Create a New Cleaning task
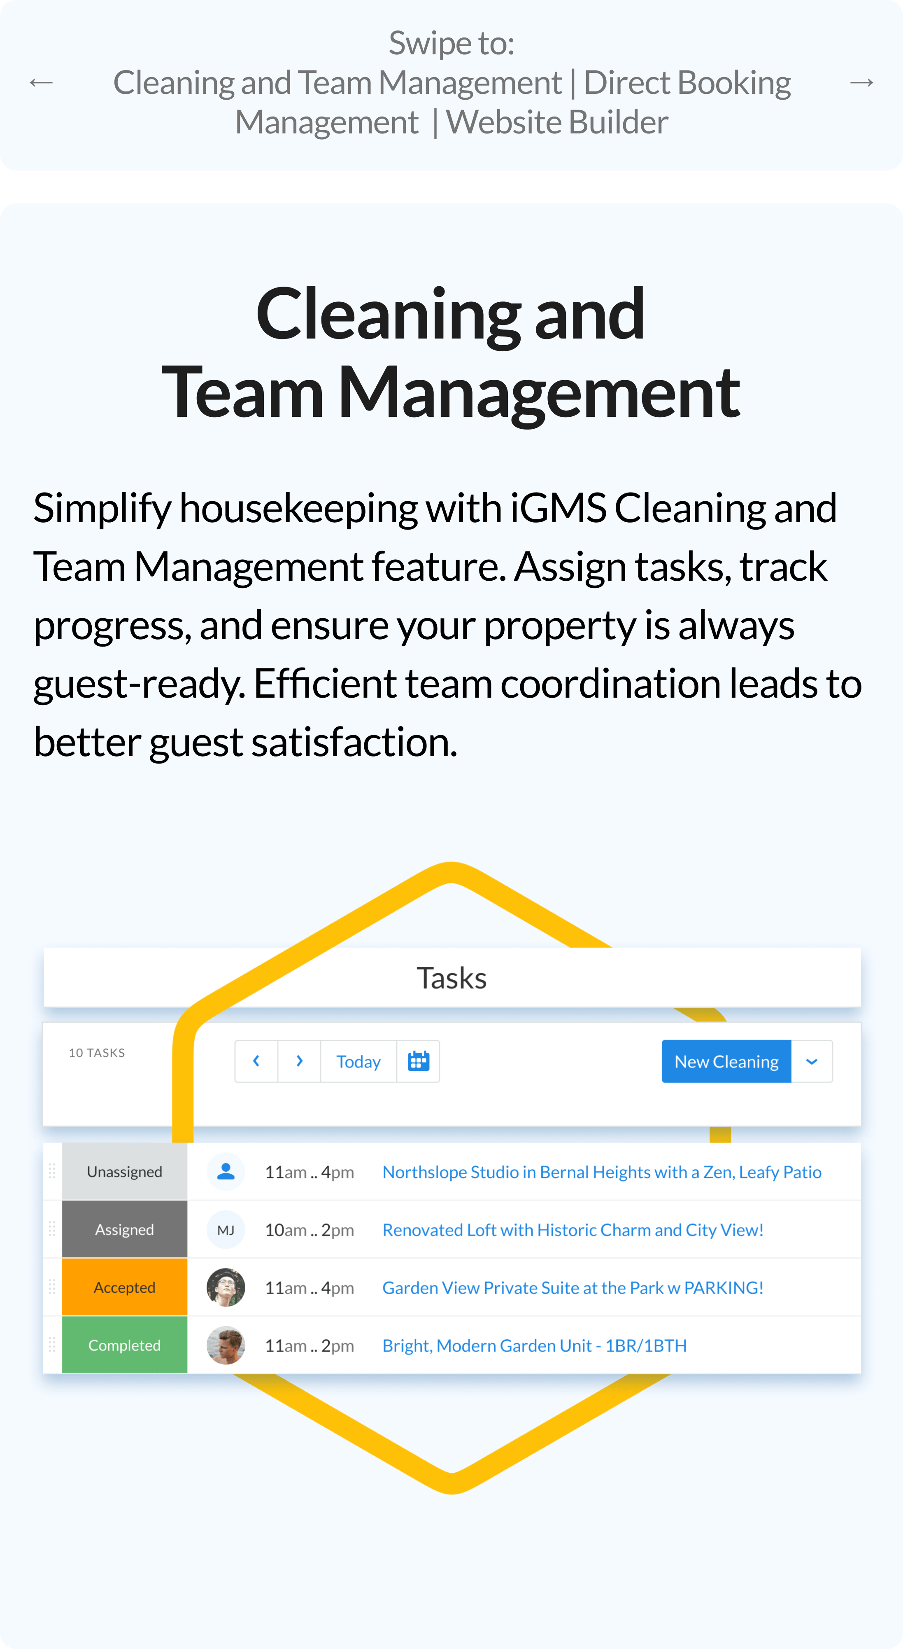This screenshot has width=903, height=1649. (x=726, y=1061)
